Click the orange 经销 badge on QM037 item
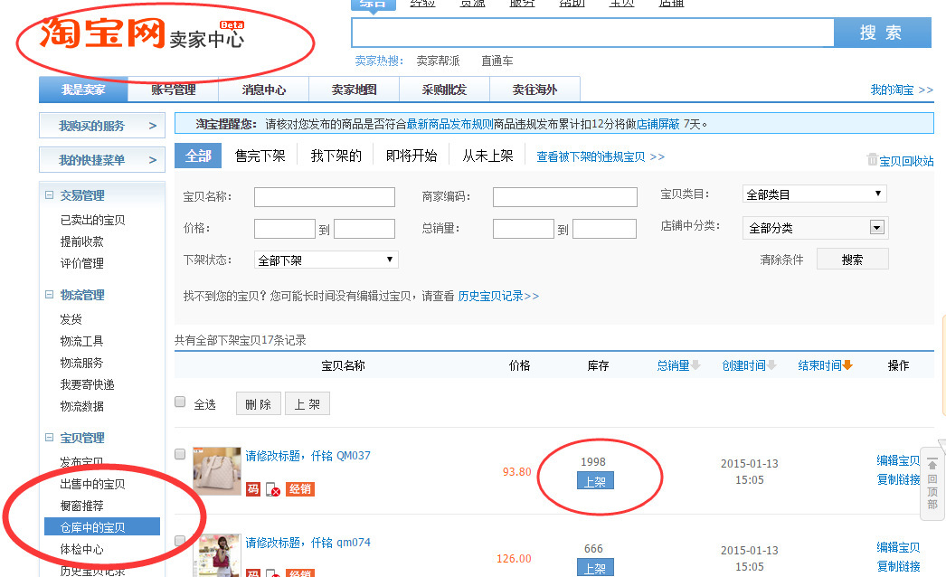 pyautogui.click(x=300, y=489)
